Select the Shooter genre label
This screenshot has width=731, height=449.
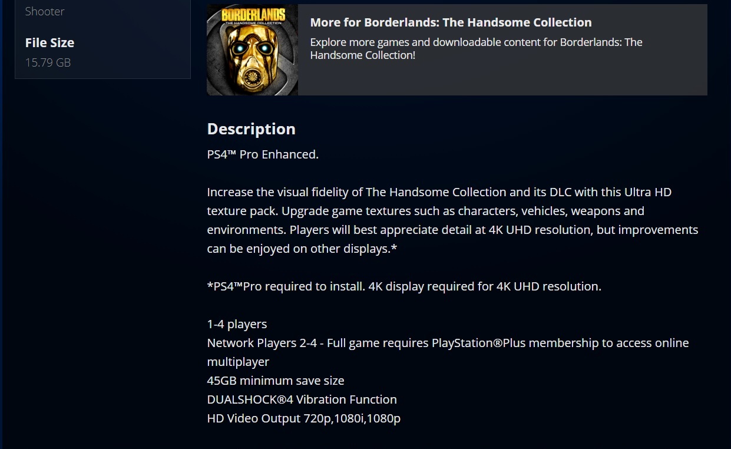45,11
